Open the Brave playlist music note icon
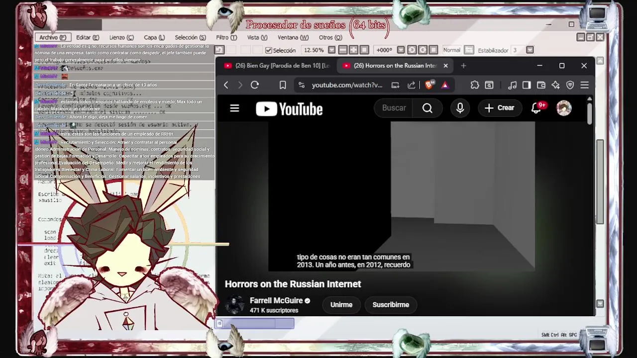Viewport: 637px width, 358px height. pos(512,85)
